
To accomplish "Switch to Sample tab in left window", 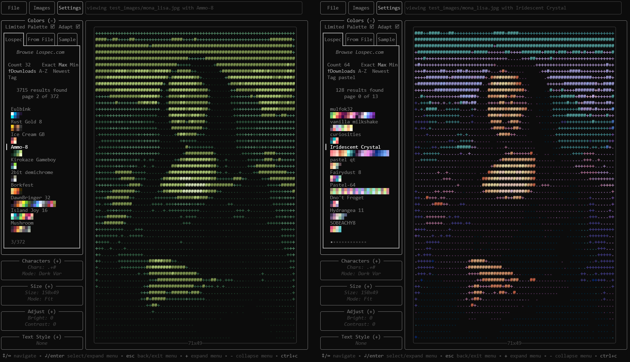I will (67, 39).
